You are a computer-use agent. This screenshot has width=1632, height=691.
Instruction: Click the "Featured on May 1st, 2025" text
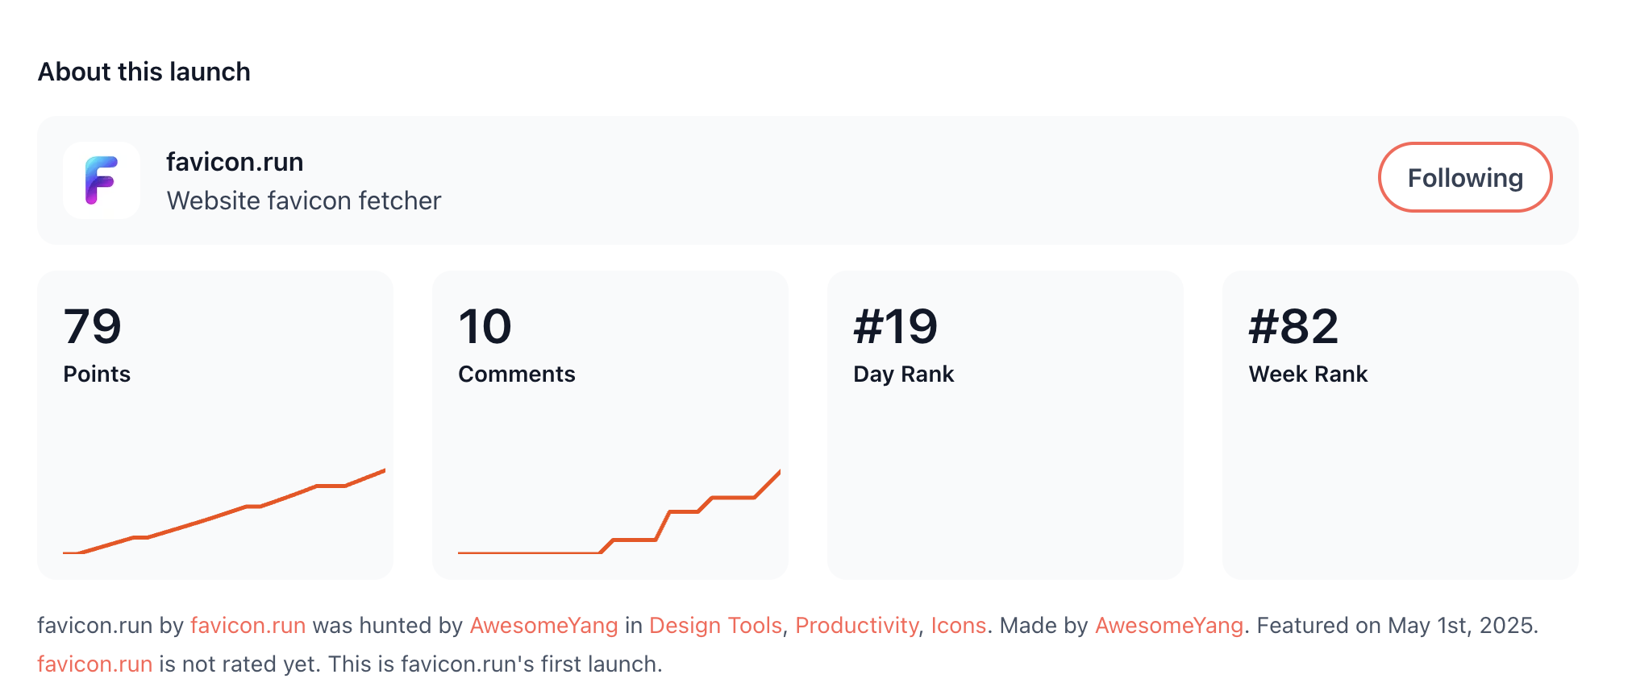click(1397, 626)
